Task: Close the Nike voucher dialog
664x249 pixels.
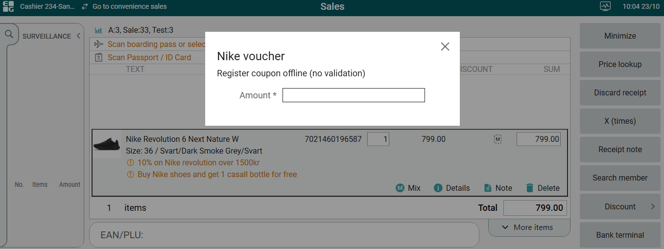Action: [x=445, y=46]
